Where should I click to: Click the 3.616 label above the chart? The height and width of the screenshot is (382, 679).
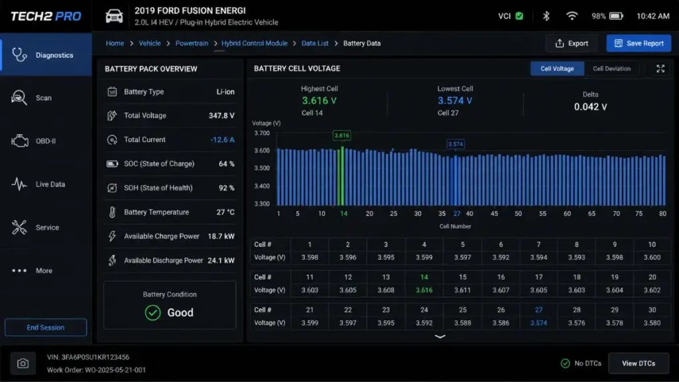(341, 135)
